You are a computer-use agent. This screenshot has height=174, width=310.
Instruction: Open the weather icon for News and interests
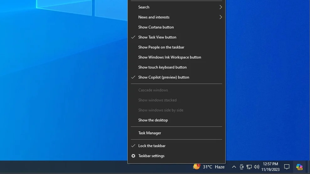[x=196, y=166]
